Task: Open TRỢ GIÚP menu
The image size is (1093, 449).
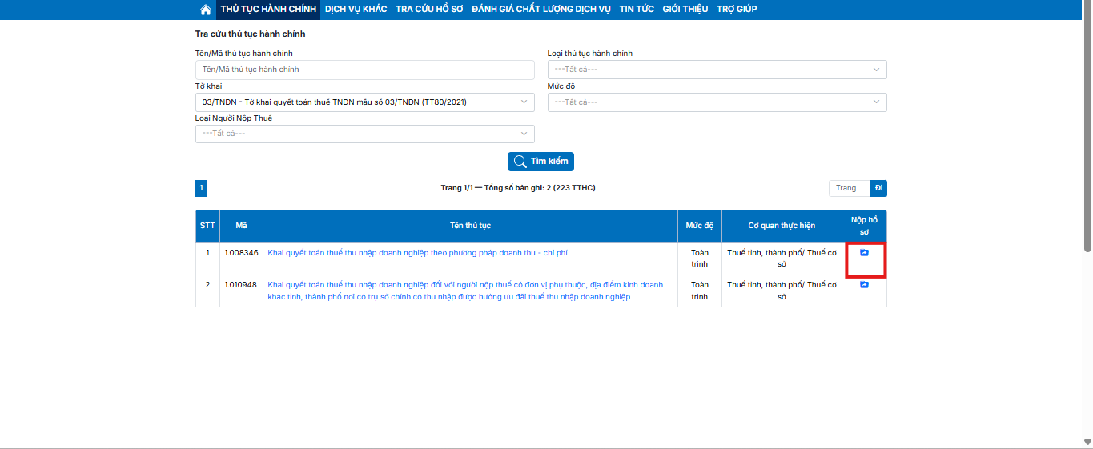Action: tap(737, 10)
